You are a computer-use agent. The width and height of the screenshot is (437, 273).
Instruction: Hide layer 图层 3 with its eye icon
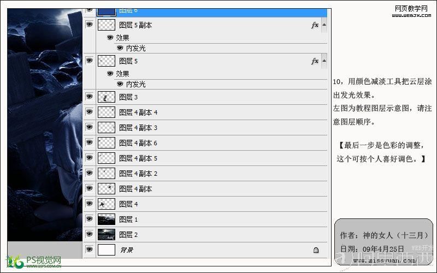(x=89, y=97)
